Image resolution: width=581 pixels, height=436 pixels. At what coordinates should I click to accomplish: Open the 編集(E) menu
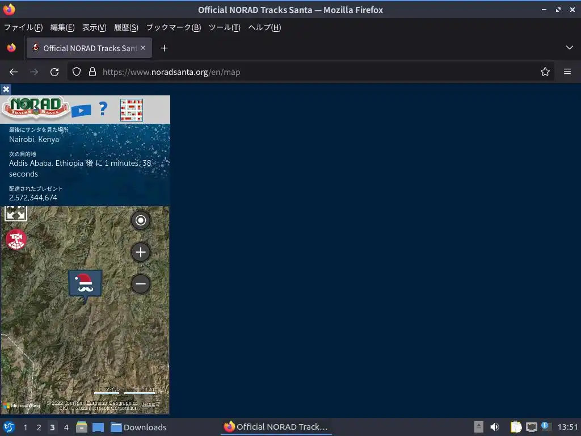[x=62, y=27]
